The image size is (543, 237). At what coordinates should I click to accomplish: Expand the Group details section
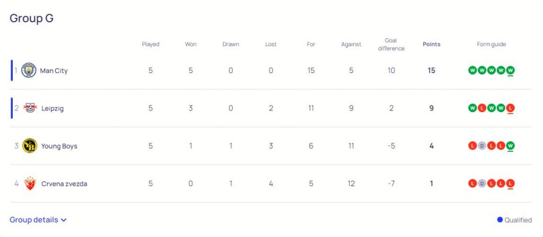[34, 220]
